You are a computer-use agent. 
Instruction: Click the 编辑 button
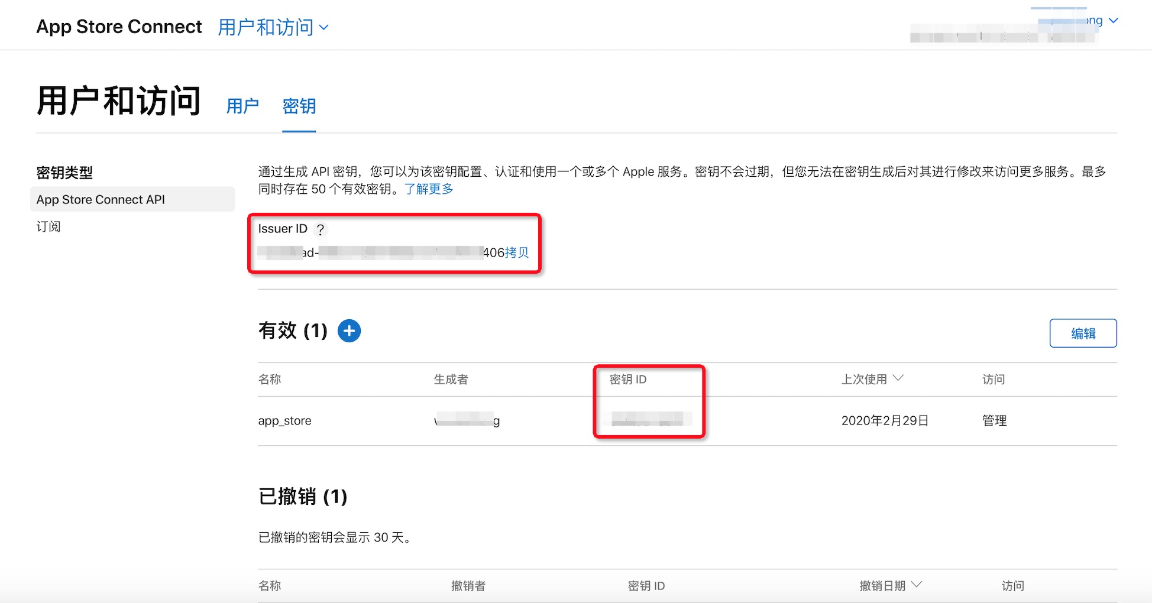[x=1083, y=333]
